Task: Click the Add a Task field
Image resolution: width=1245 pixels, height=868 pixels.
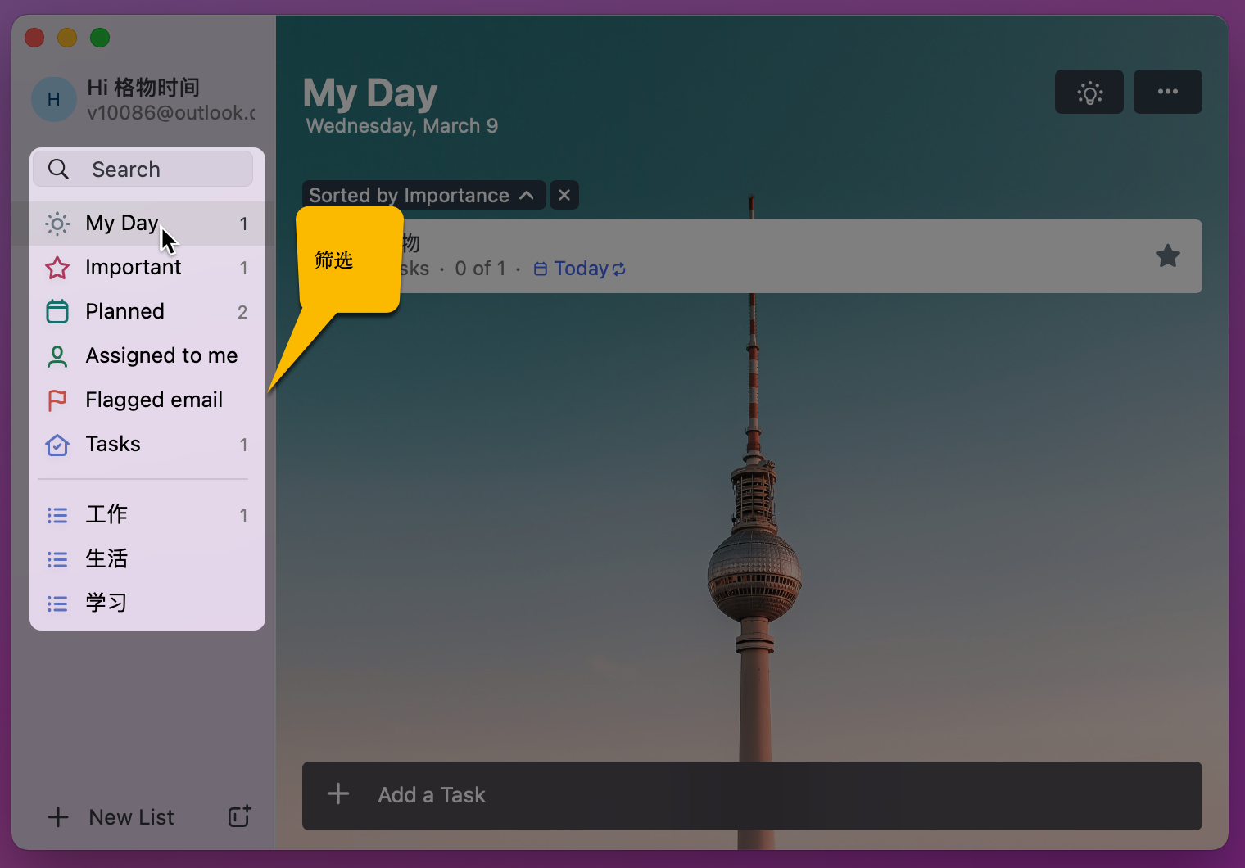Action: (x=752, y=796)
